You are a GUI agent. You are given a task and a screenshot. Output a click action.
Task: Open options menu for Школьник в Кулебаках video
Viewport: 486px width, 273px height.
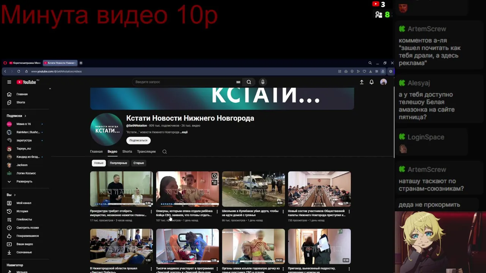pyautogui.click(x=283, y=212)
